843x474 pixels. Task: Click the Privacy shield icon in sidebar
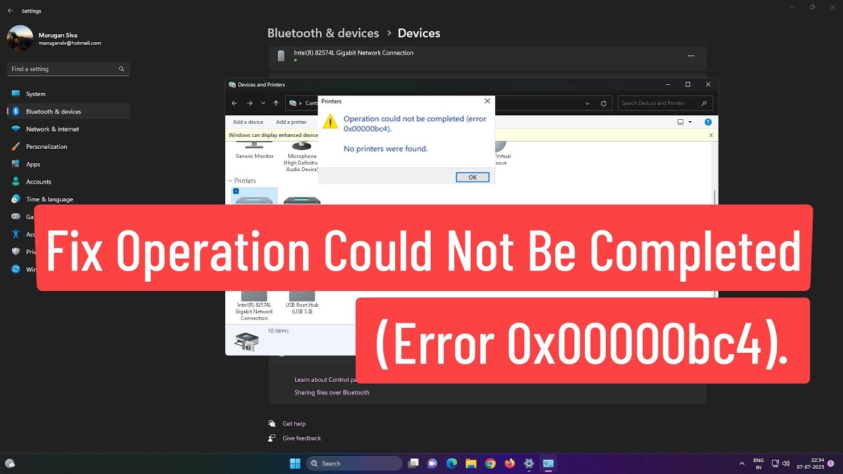pyautogui.click(x=16, y=251)
